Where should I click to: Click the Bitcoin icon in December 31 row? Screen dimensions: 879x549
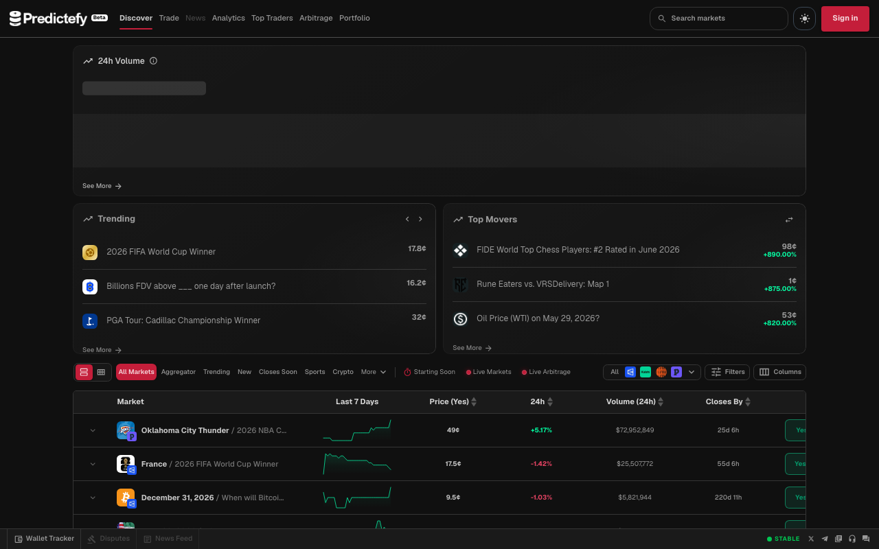pyautogui.click(x=126, y=498)
